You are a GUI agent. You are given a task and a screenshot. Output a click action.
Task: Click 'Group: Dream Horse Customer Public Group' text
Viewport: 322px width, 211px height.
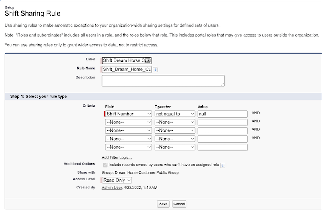click(x=140, y=173)
